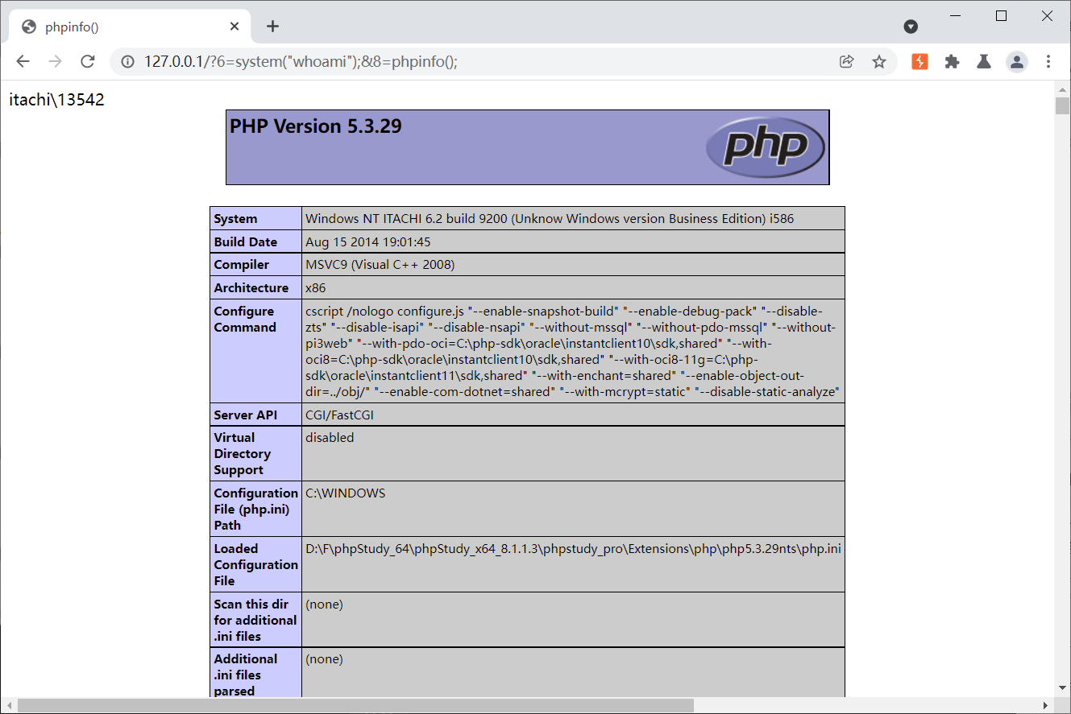Go back to previous page
Image resolution: width=1071 pixels, height=714 pixels.
pos(23,62)
